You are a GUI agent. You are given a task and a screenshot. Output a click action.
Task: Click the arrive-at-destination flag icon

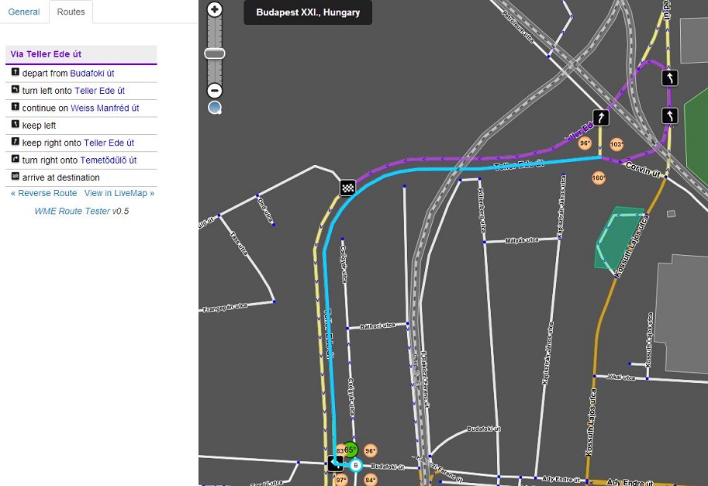[16, 177]
